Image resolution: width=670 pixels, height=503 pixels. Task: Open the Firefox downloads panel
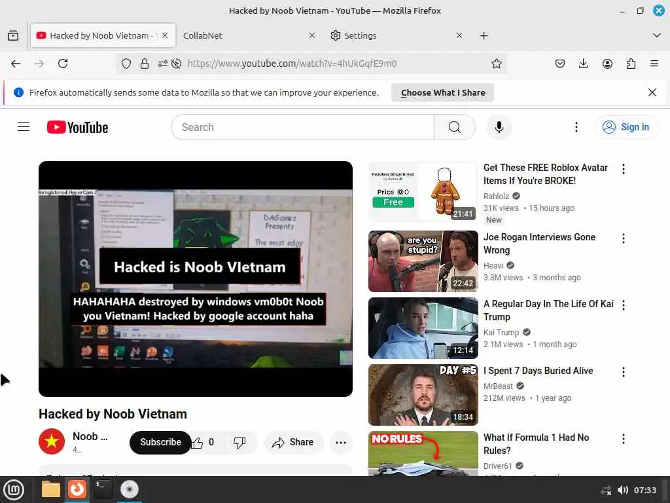tap(583, 64)
